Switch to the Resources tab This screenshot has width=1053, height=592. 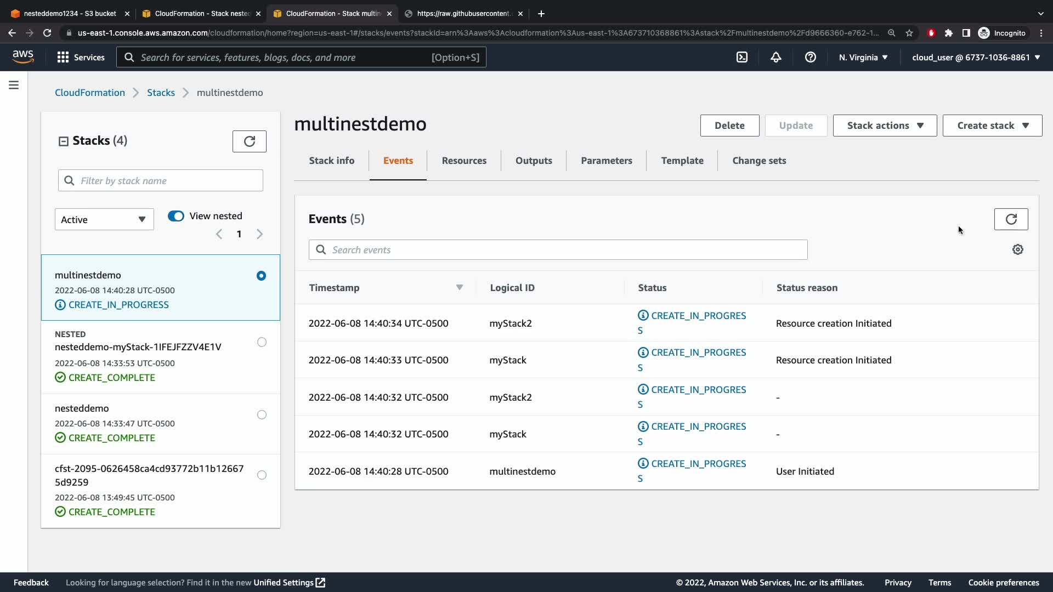pyautogui.click(x=464, y=161)
